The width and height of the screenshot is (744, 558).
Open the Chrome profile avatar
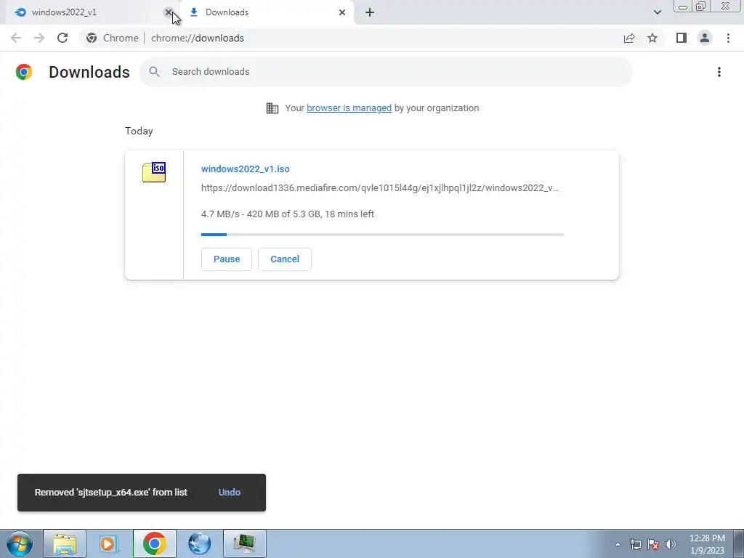pos(705,38)
